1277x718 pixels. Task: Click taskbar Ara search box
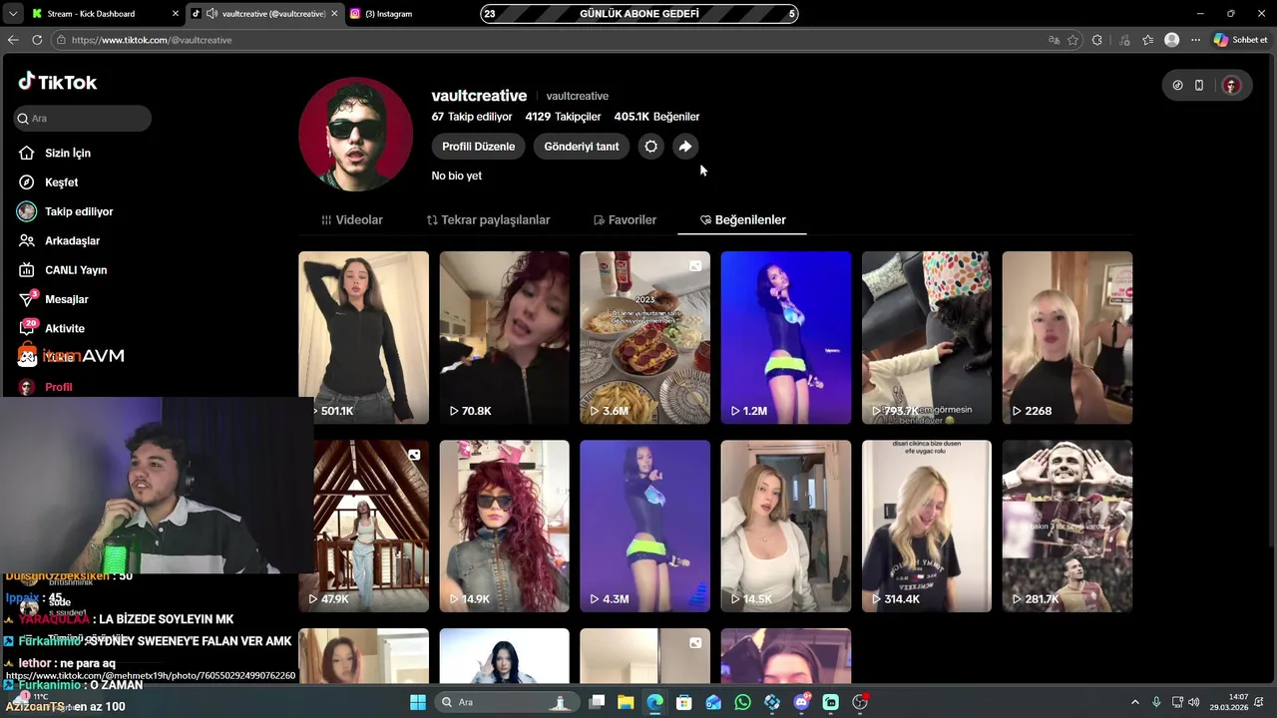pos(507,702)
